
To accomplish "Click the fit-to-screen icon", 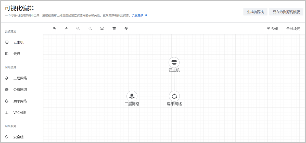I will (102, 28).
